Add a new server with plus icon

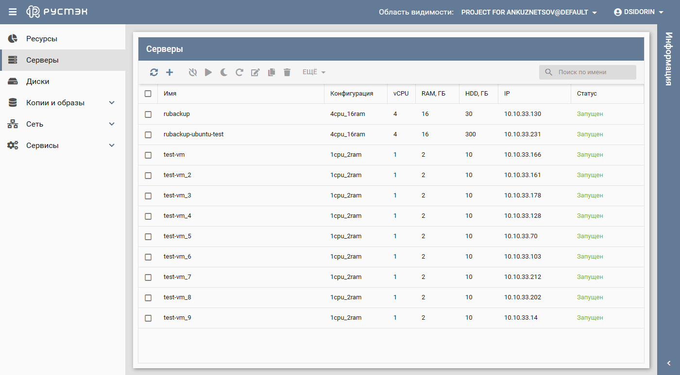170,72
